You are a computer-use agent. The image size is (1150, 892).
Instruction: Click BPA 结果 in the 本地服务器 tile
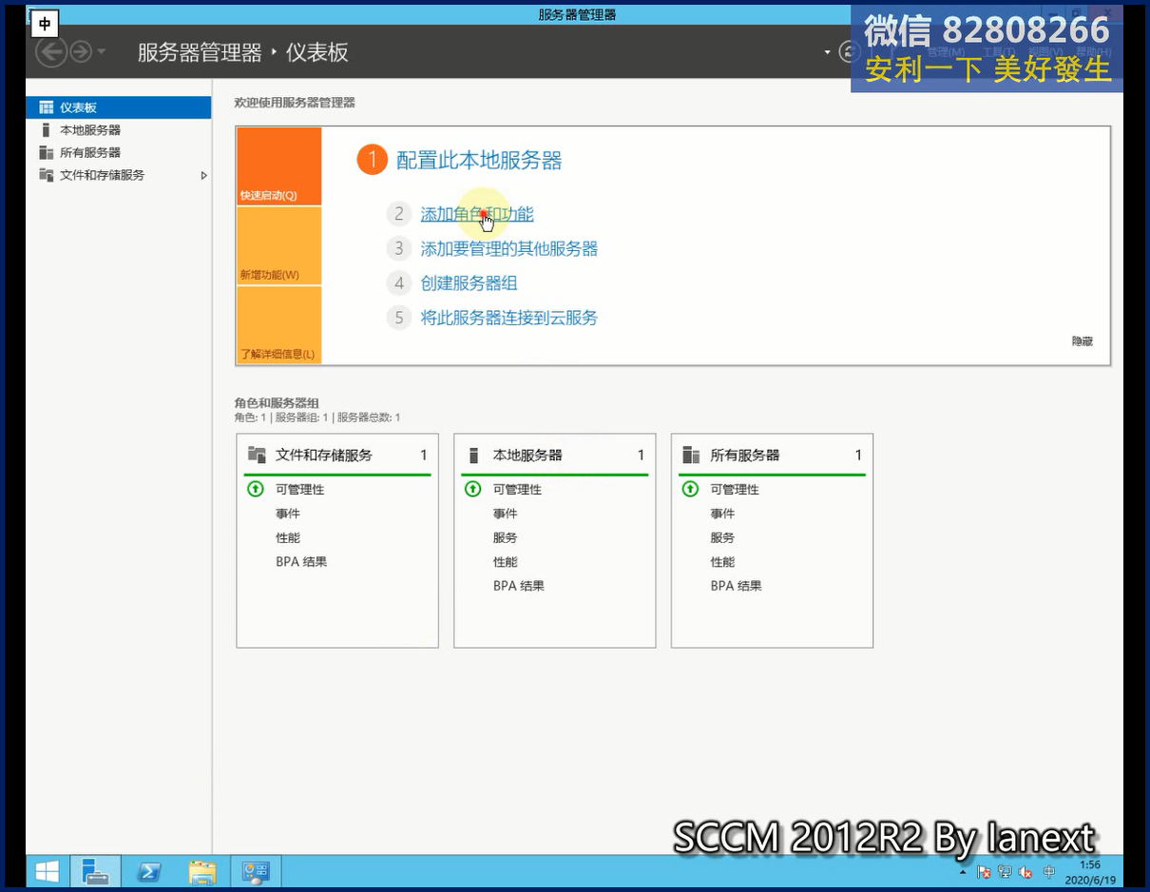(519, 586)
